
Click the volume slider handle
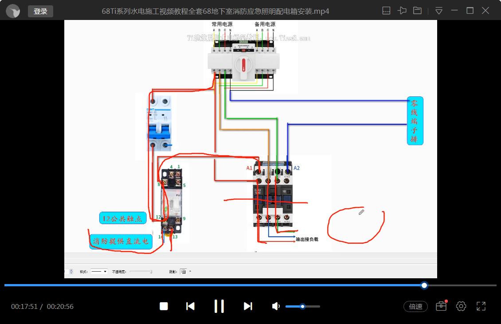coord(302,306)
